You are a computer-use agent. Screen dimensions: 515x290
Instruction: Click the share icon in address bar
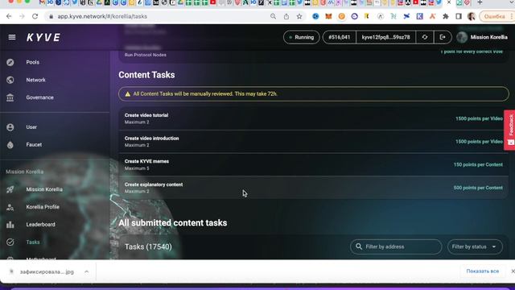tap(286, 16)
